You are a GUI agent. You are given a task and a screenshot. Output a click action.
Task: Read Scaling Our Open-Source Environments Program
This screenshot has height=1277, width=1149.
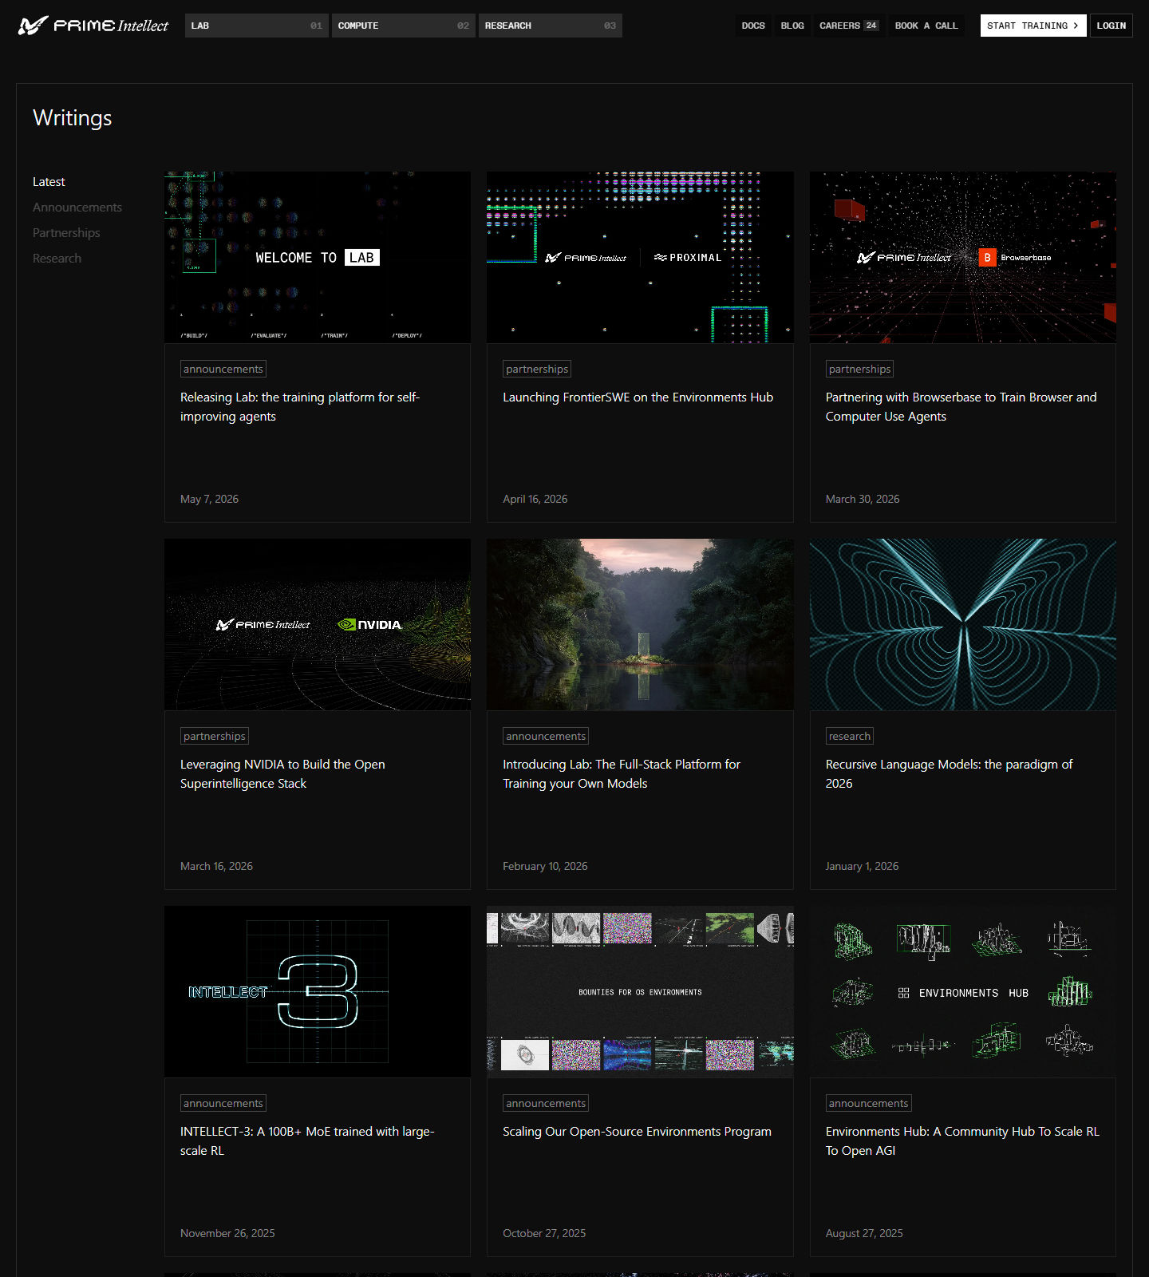pyautogui.click(x=637, y=1132)
